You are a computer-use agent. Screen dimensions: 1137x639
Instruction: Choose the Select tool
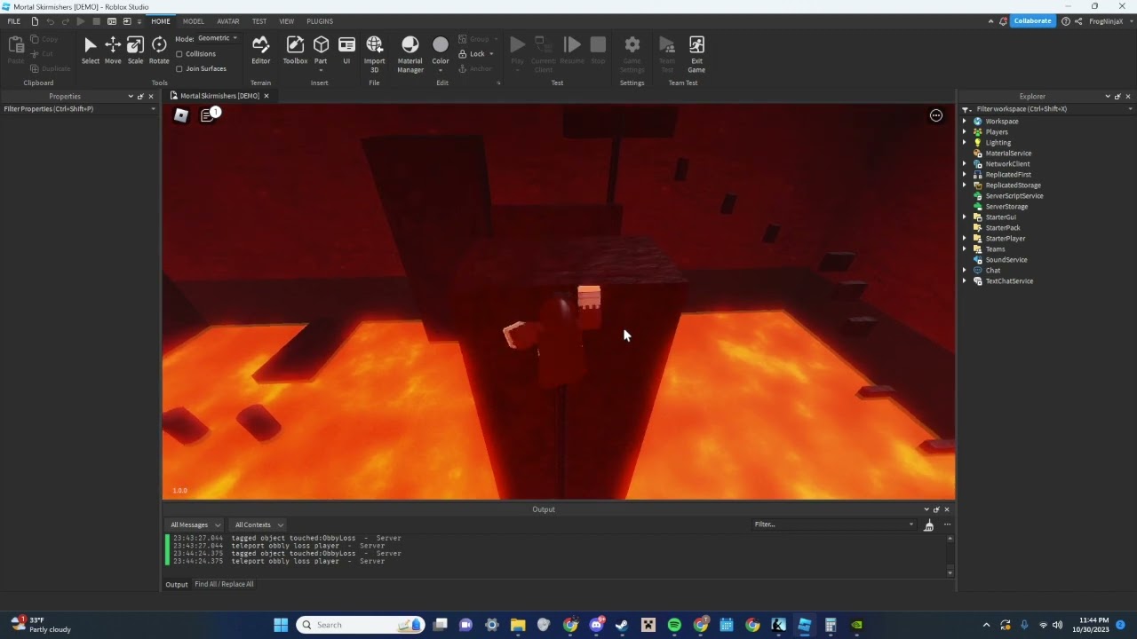tap(91, 51)
